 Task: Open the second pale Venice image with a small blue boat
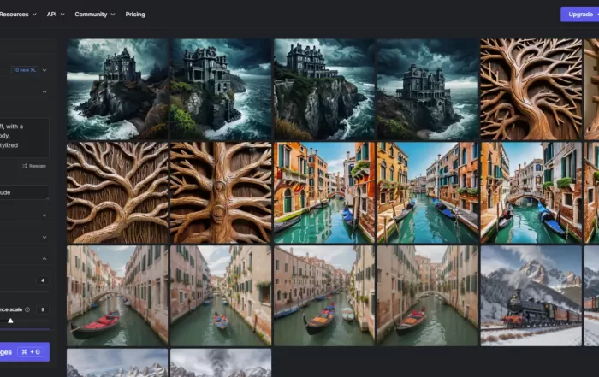click(221, 296)
